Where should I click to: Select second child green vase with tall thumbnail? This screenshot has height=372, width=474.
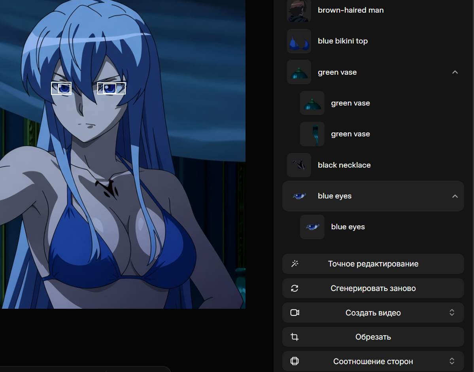click(312, 134)
